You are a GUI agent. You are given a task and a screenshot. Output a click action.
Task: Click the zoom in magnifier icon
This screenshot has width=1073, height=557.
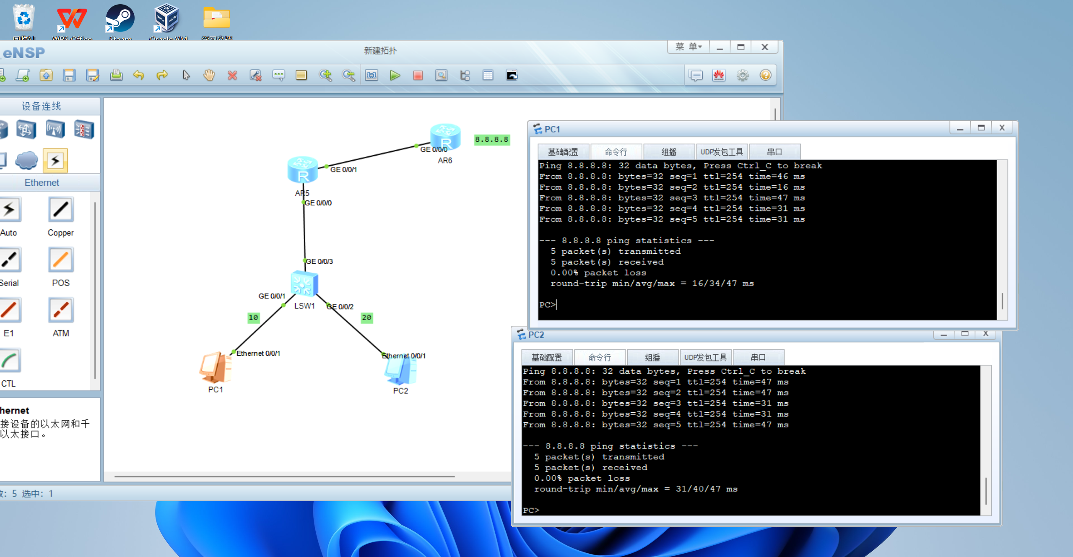tap(325, 75)
